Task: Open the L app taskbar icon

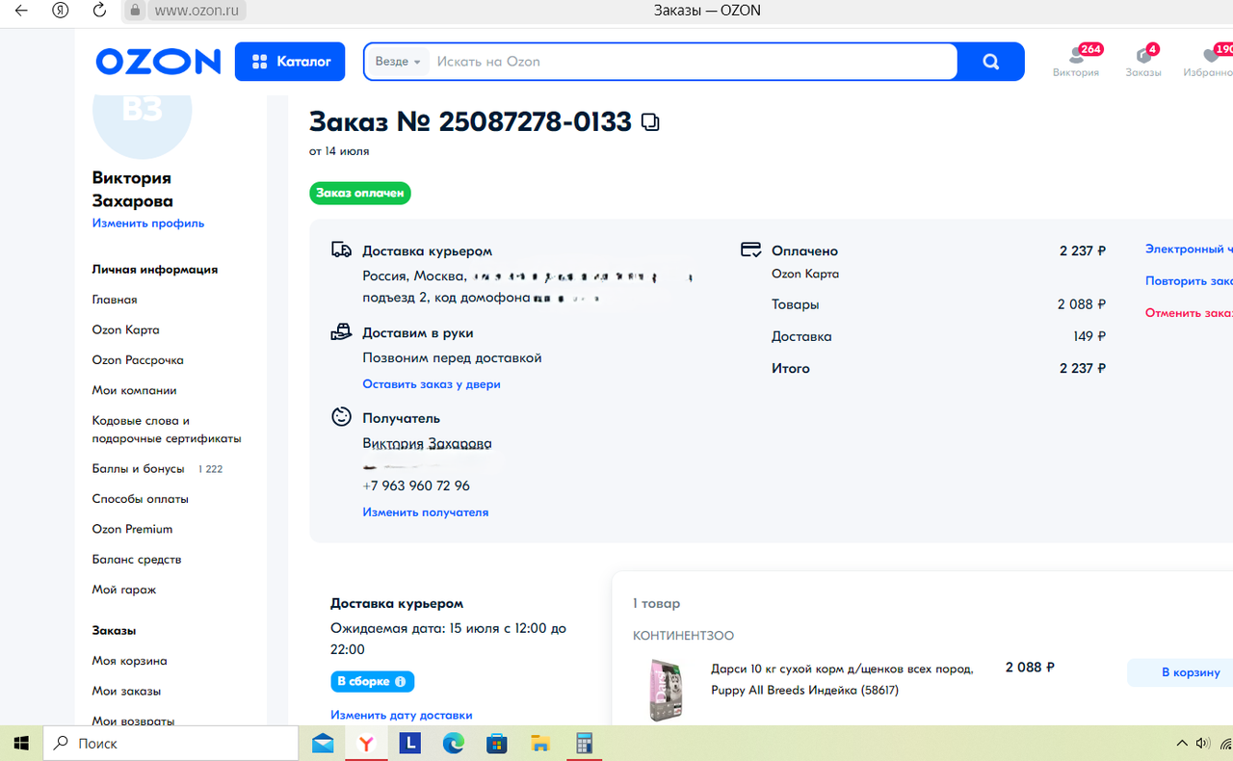Action: [x=410, y=743]
